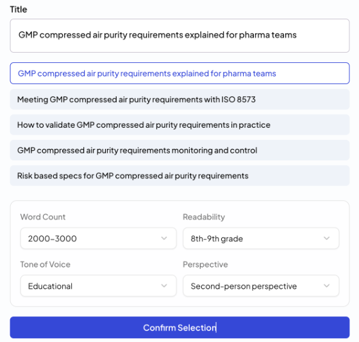Screen dimensions: 359x342
Task: Click the Confirm Selection button
Action: [180, 327]
